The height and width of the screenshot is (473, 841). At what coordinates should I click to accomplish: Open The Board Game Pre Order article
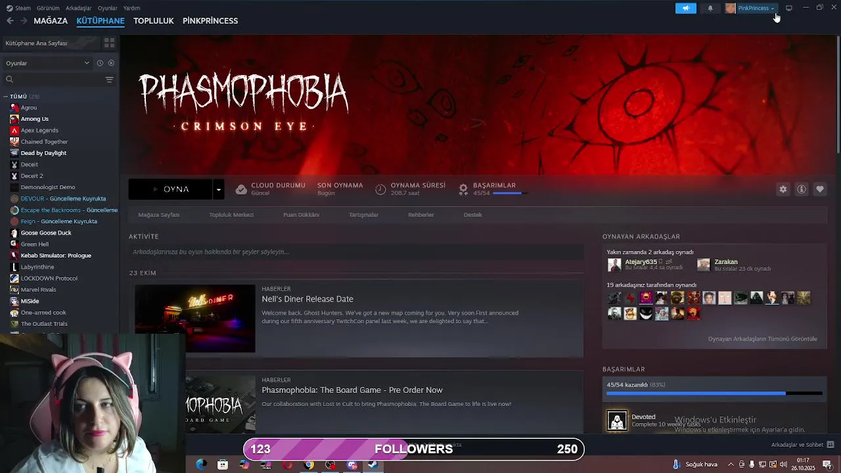[352, 390]
